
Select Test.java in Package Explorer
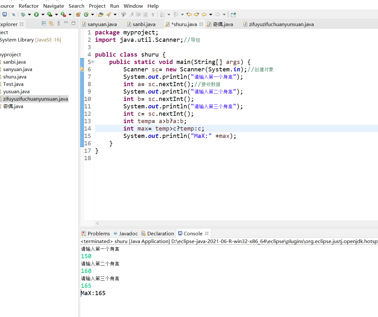(13, 84)
